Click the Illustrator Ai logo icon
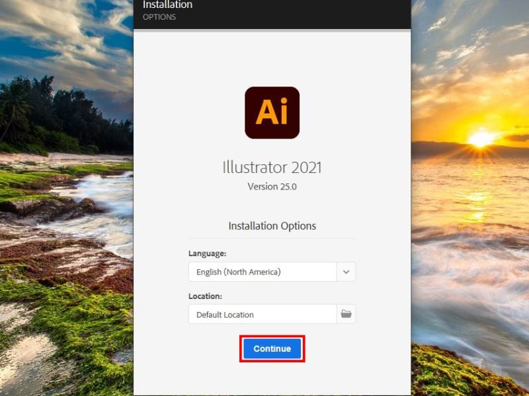The width and height of the screenshot is (529, 396). pos(272,113)
